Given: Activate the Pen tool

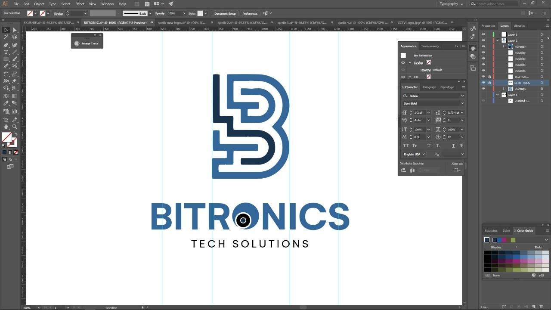Looking at the screenshot, I should [6, 45].
